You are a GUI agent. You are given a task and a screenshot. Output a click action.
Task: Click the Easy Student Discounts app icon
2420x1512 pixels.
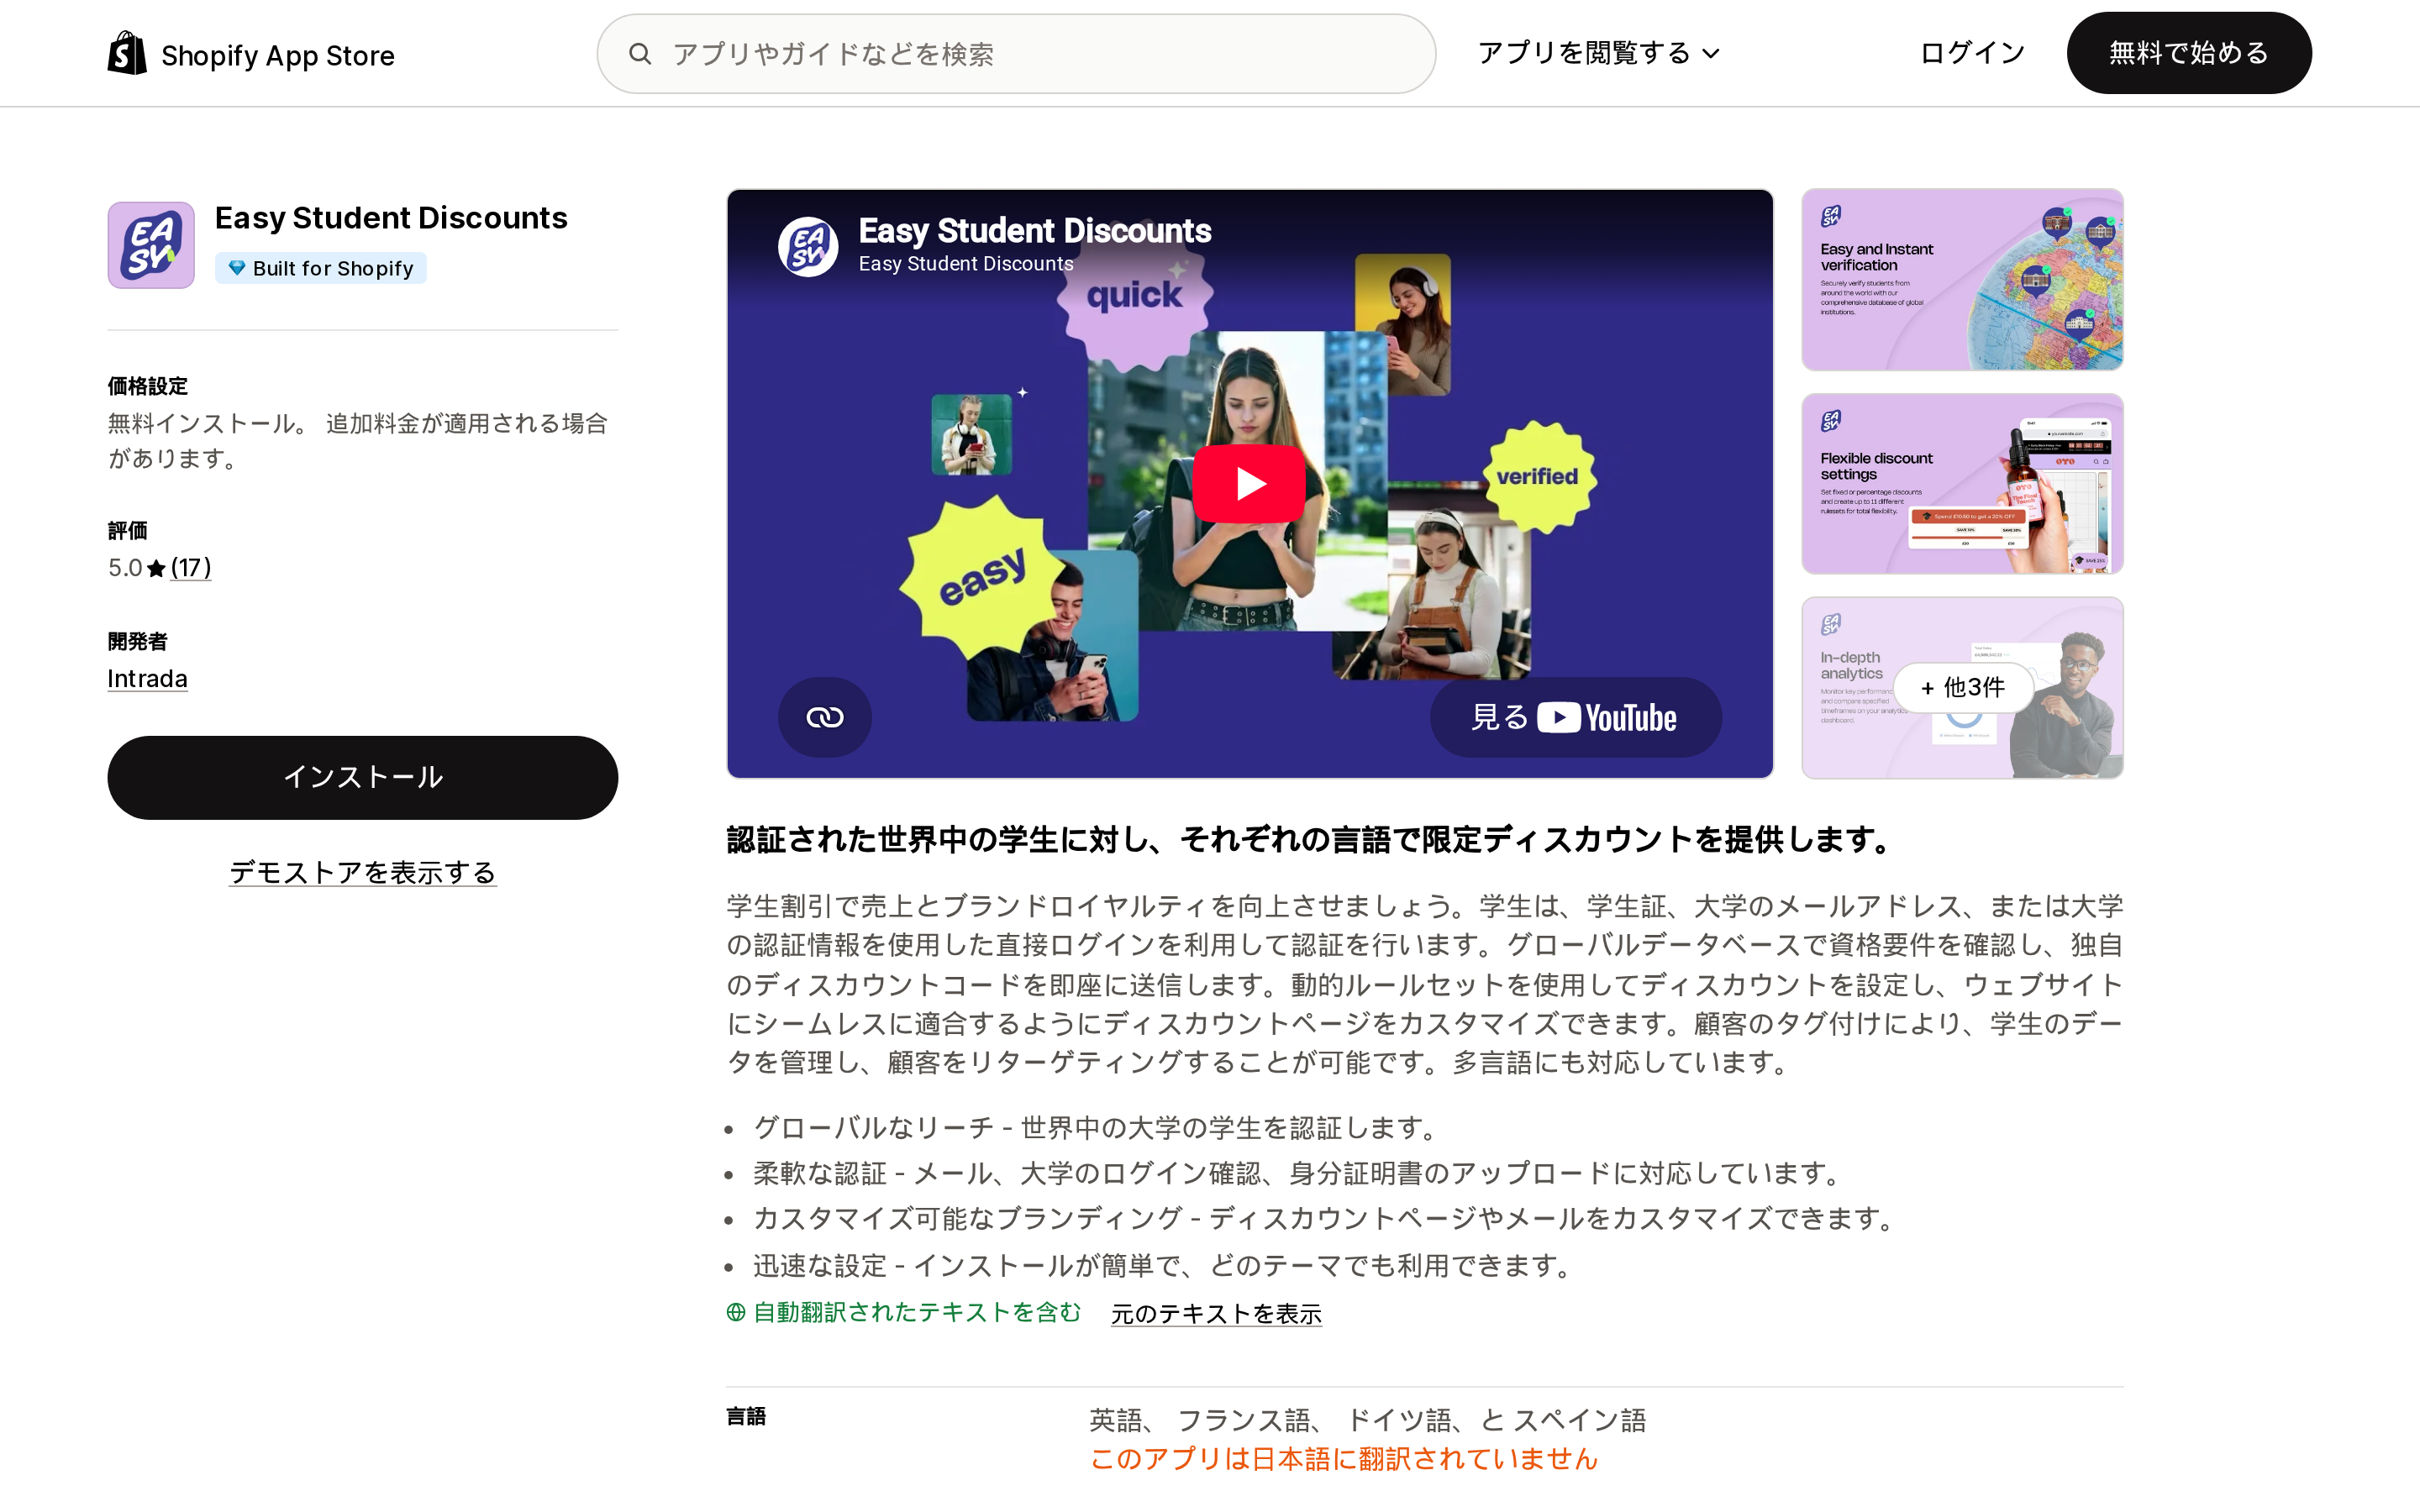click(x=151, y=245)
